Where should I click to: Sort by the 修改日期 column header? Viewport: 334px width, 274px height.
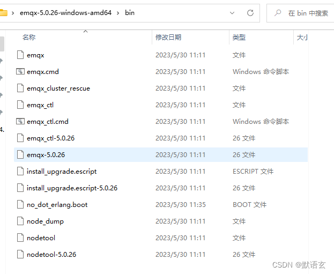tap(168, 38)
